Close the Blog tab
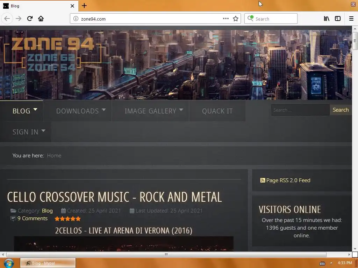358x268 pixels. click(x=72, y=6)
